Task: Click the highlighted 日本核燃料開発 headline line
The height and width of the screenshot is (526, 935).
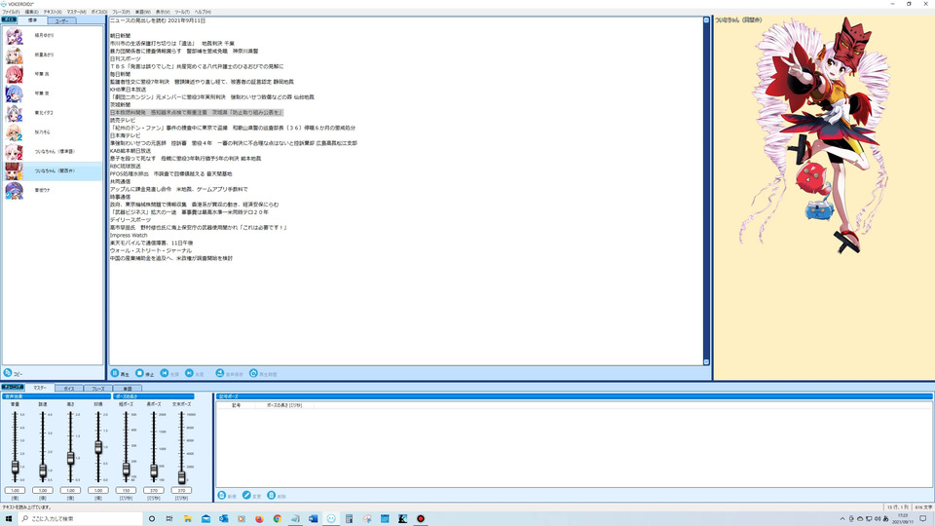Action: click(196, 112)
